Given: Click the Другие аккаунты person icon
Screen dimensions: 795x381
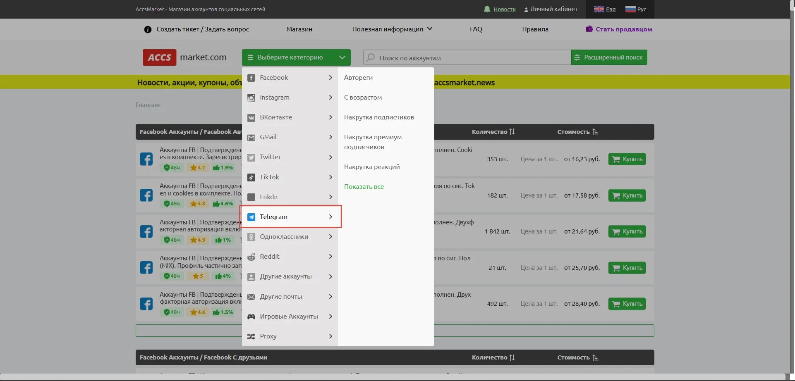Looking at the screenshot, I should point(251,277).
